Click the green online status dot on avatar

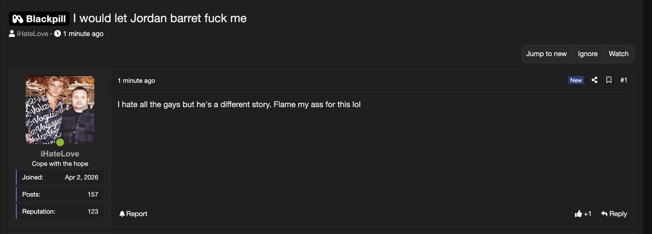pos(60,142)
